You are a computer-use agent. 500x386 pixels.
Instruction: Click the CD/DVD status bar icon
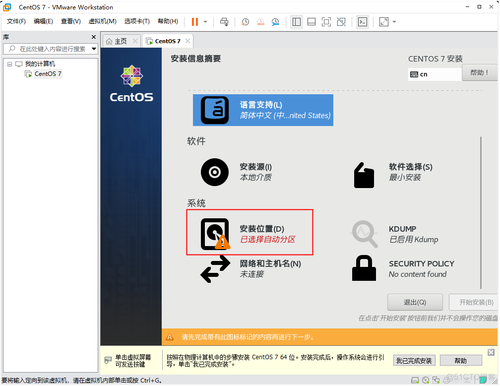pyautogui.click(x=426, y=380)
